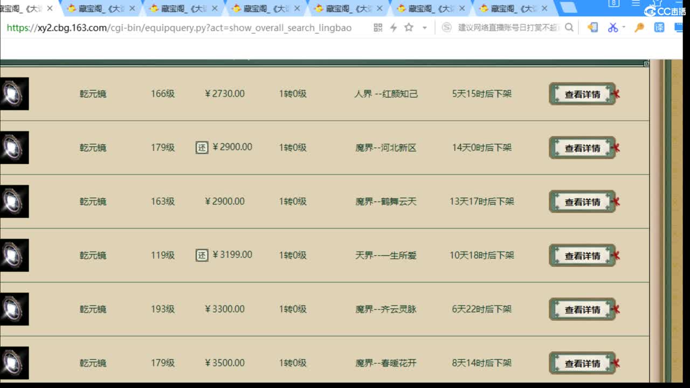Open the browser hamburger menu
The width and height of the screenshot is (690, 388).
tap(637, 4)
